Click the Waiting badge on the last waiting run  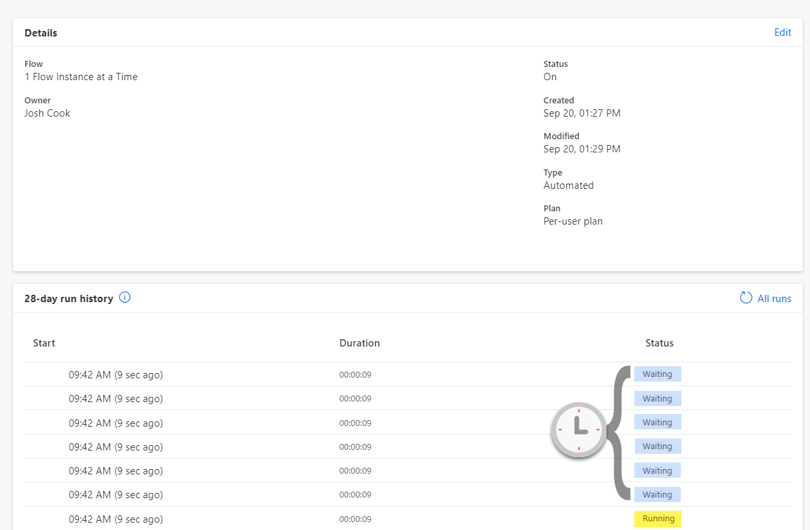point(657,494)
